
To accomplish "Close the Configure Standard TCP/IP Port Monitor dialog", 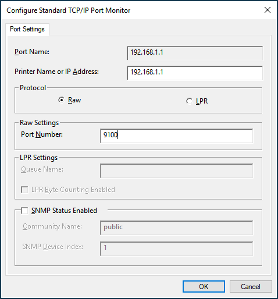I will click(268, 10).
